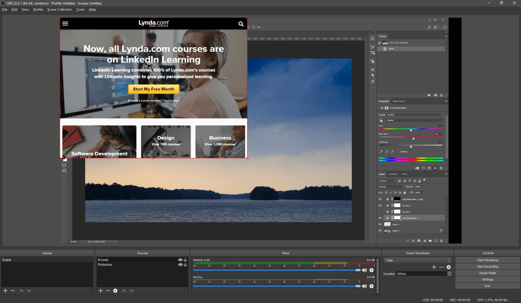Open the File menu
Viewport: 521px width, 303px height.
(5, 10)
